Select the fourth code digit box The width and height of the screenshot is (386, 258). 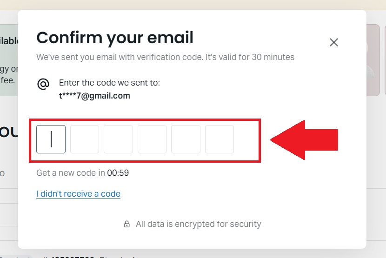pos(152,139)
